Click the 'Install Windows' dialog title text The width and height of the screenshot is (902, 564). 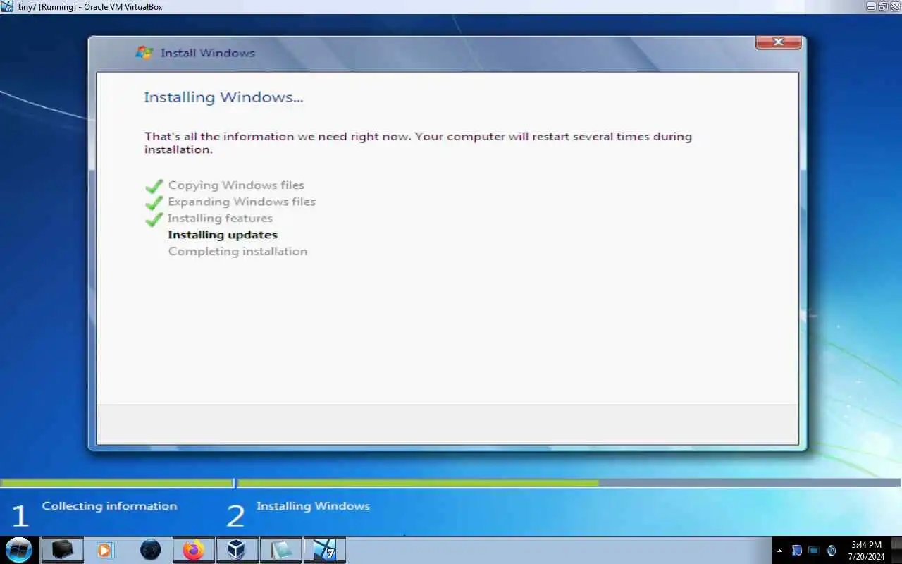(x=208, y=53)
